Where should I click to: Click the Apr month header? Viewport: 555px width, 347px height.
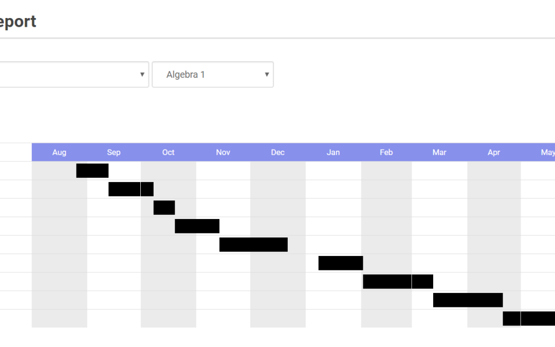494,152
